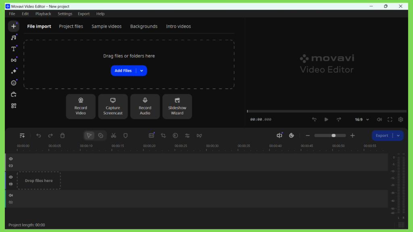Play the preview video
Screen dimensions: 413x232
point(326,119)
